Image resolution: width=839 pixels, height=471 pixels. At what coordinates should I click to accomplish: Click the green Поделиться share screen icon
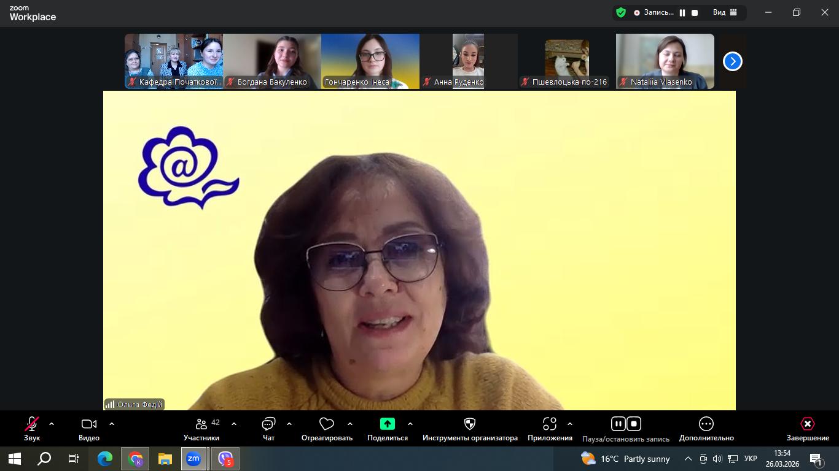click(x=387, y=424)
